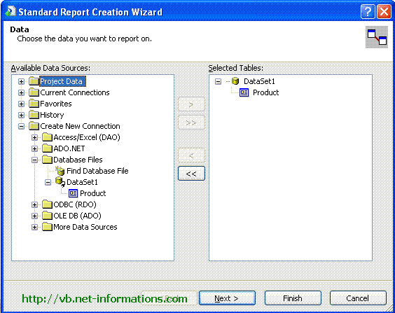This screenshot has height=313, width=395.
Task: Cancel the report wizard
Action: pyautogui.click(x=358, y=298)
